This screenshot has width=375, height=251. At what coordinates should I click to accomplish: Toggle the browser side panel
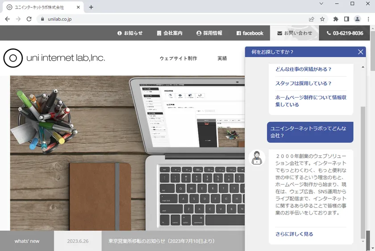pos(346,19)
